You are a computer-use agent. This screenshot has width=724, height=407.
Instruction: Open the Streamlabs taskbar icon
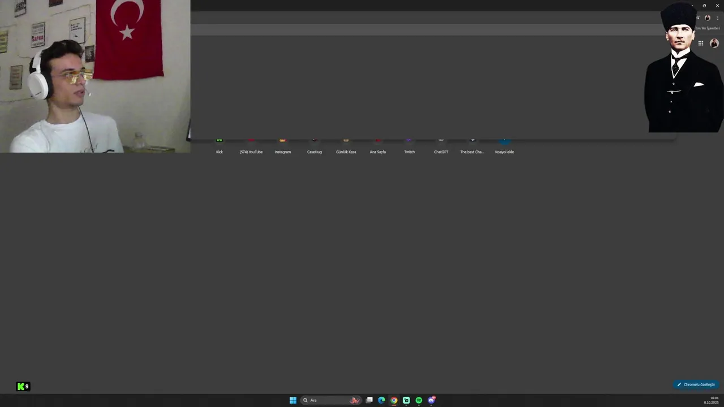pyautogui.click(x=407, y=400)
